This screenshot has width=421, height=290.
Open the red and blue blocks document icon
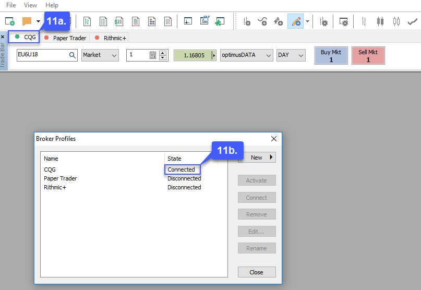click(x=152, y=21)
